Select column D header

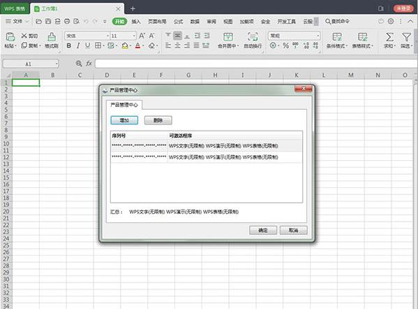107,75
